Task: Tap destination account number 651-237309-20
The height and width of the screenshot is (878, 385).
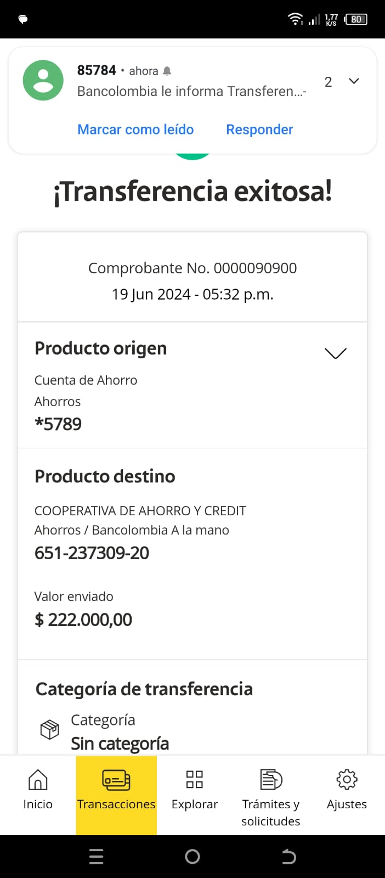Action: click(x=92, y=553)
